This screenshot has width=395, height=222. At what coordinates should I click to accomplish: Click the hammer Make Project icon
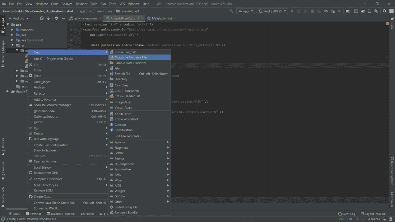(232, 11)
